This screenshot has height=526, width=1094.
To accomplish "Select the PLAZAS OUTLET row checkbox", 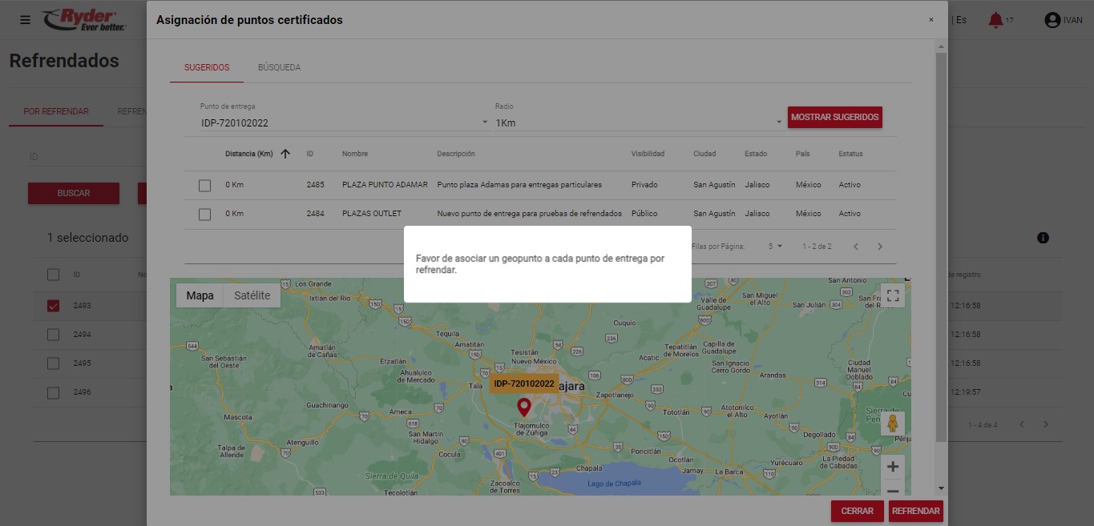I will coord(204,214).
